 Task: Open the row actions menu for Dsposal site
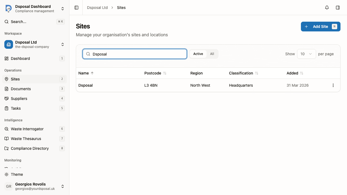tap(333, 85)
